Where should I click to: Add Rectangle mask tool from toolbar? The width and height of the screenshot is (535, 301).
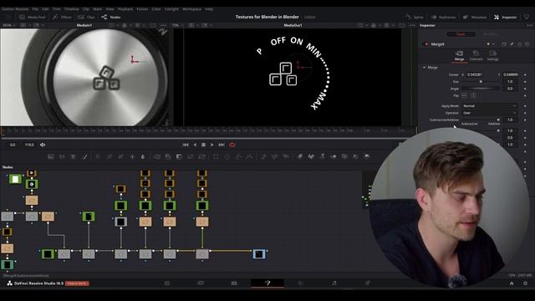click(x=216, y=156)
